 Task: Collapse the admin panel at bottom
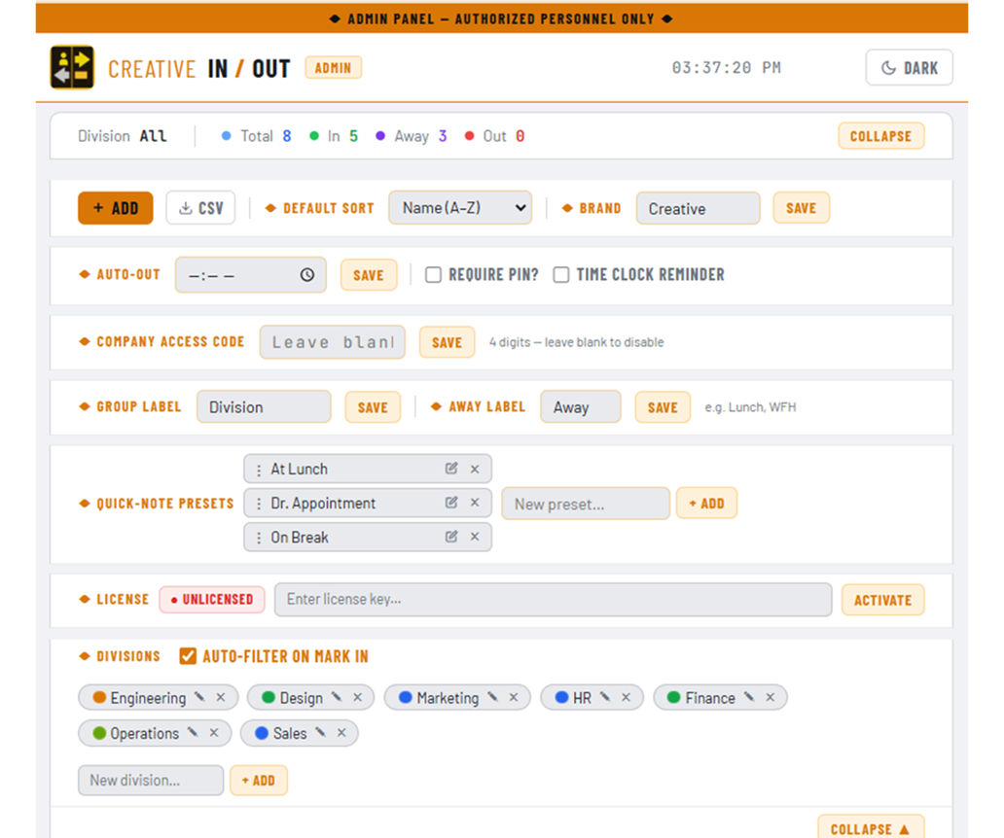point(871,827)
